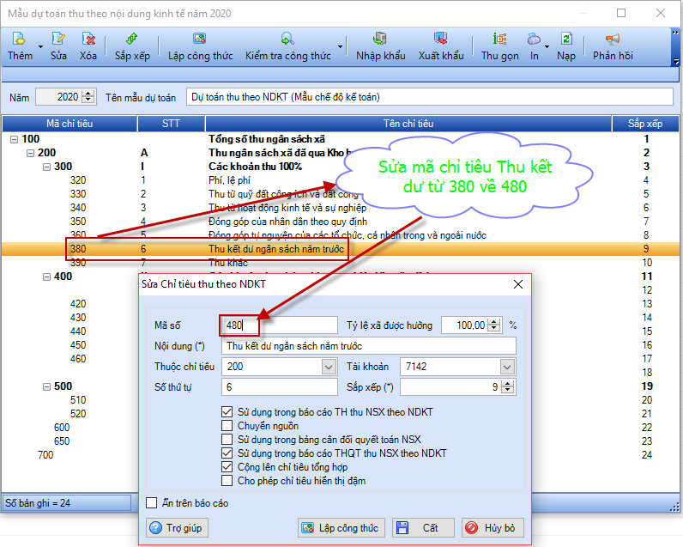
Task: Uncheck Cộng lên chỉ tiêu tổng hợp
Action: pos(227,467)
